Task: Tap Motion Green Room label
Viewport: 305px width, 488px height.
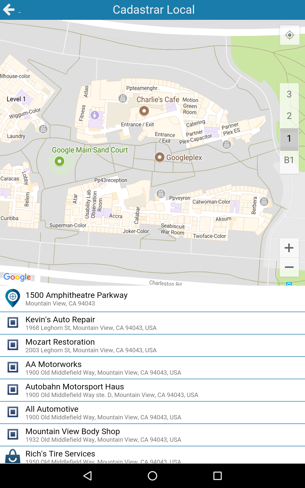Action: pos(190,106)
